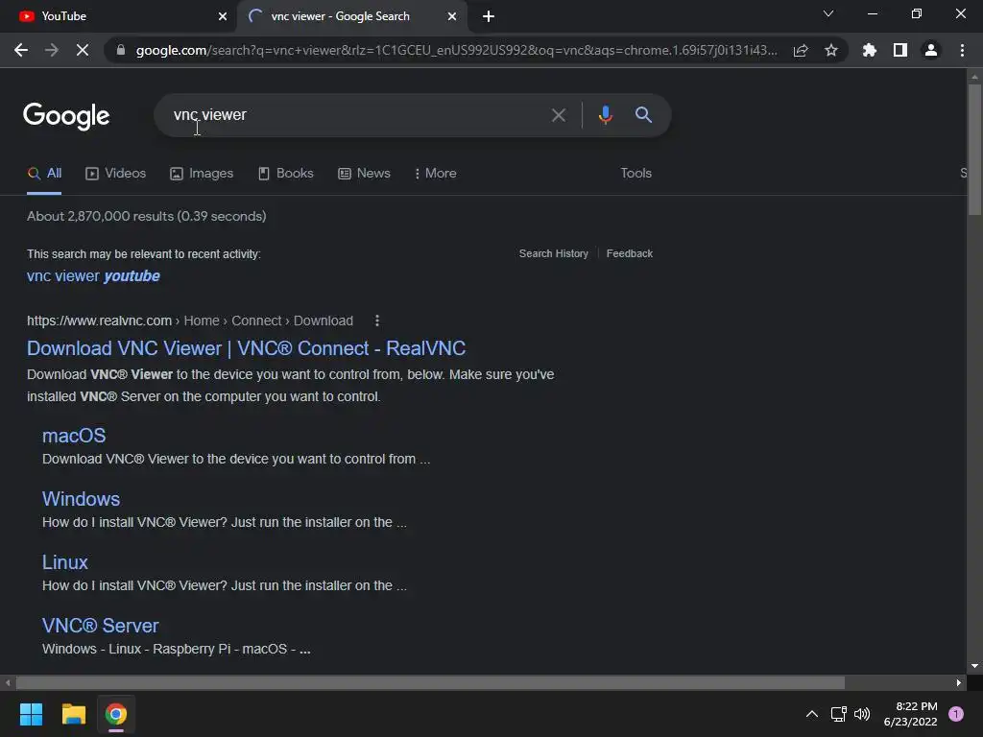Image resolution: width=983 pixels, height=737 pixels.
Task: Open the Windows Start menu
Action: tap(31, 714)
